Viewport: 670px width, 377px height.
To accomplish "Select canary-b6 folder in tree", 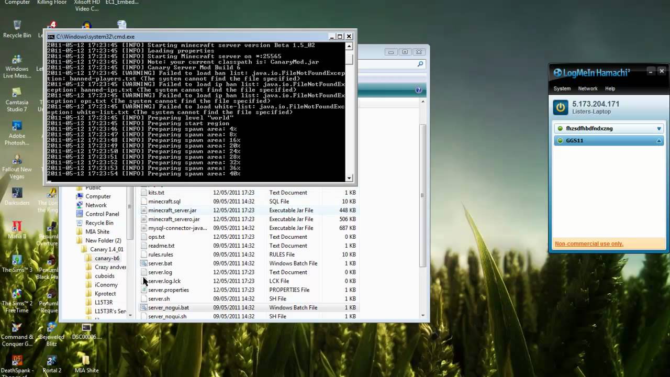I will (107, 259).
